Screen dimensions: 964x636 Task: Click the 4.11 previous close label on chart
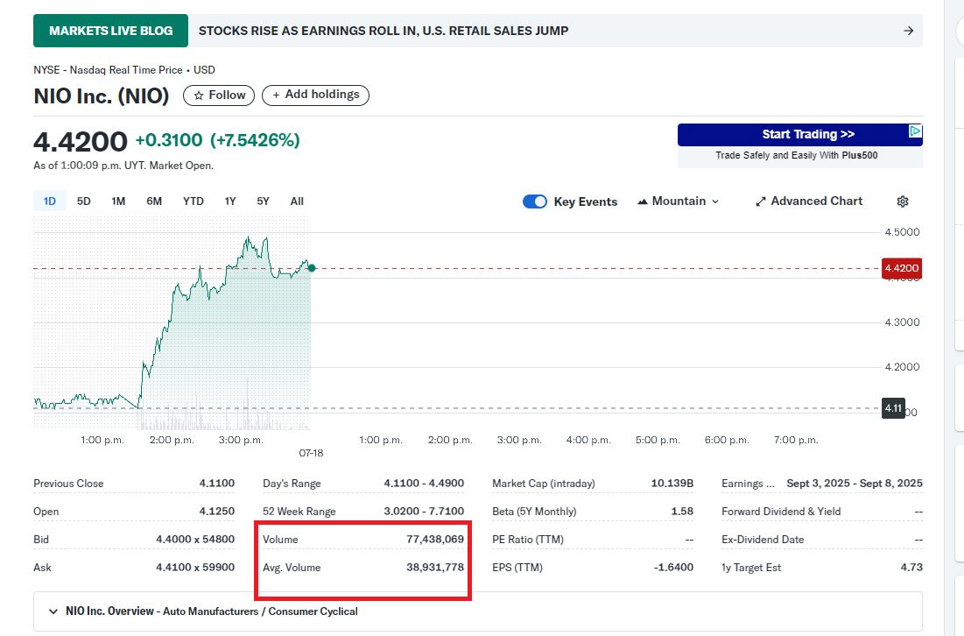coord(893,408)
